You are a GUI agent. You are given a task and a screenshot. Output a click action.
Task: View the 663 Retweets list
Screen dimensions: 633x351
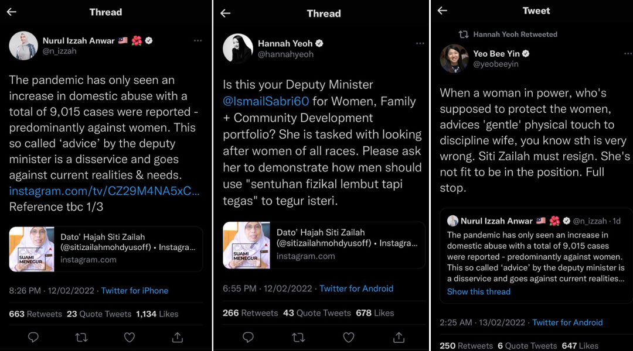[x=36, y=314]
